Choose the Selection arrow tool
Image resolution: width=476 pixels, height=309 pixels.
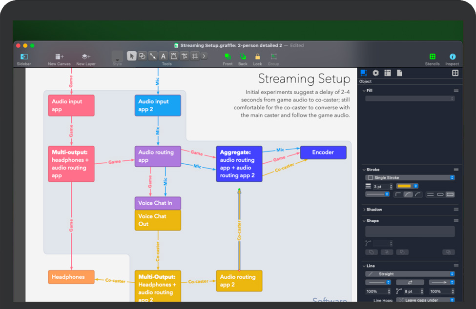(x=131, y=56)
